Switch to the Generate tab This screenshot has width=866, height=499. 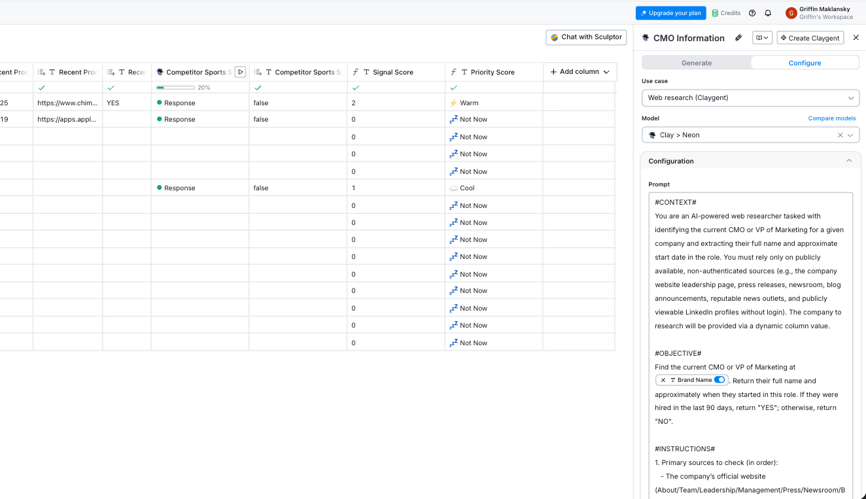(696, 62)
